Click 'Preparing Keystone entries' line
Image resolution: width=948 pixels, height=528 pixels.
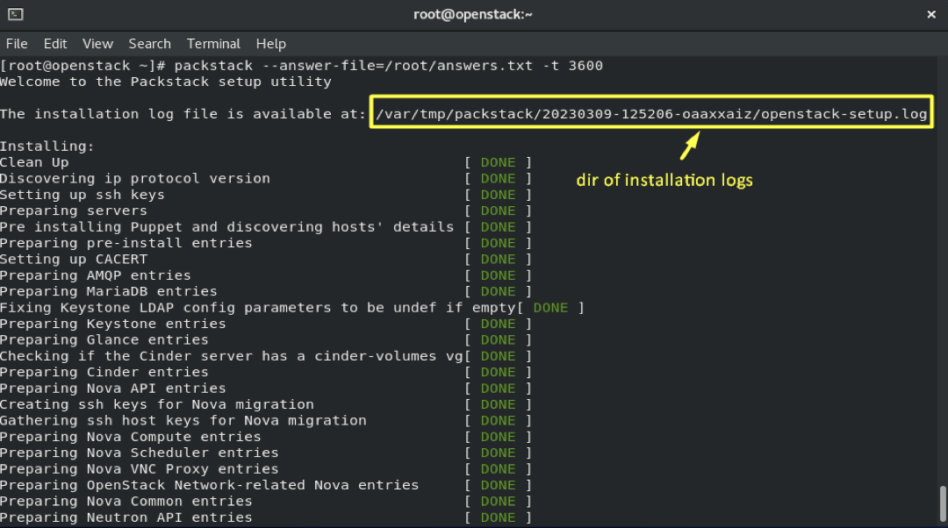click(x=113, y=324)
